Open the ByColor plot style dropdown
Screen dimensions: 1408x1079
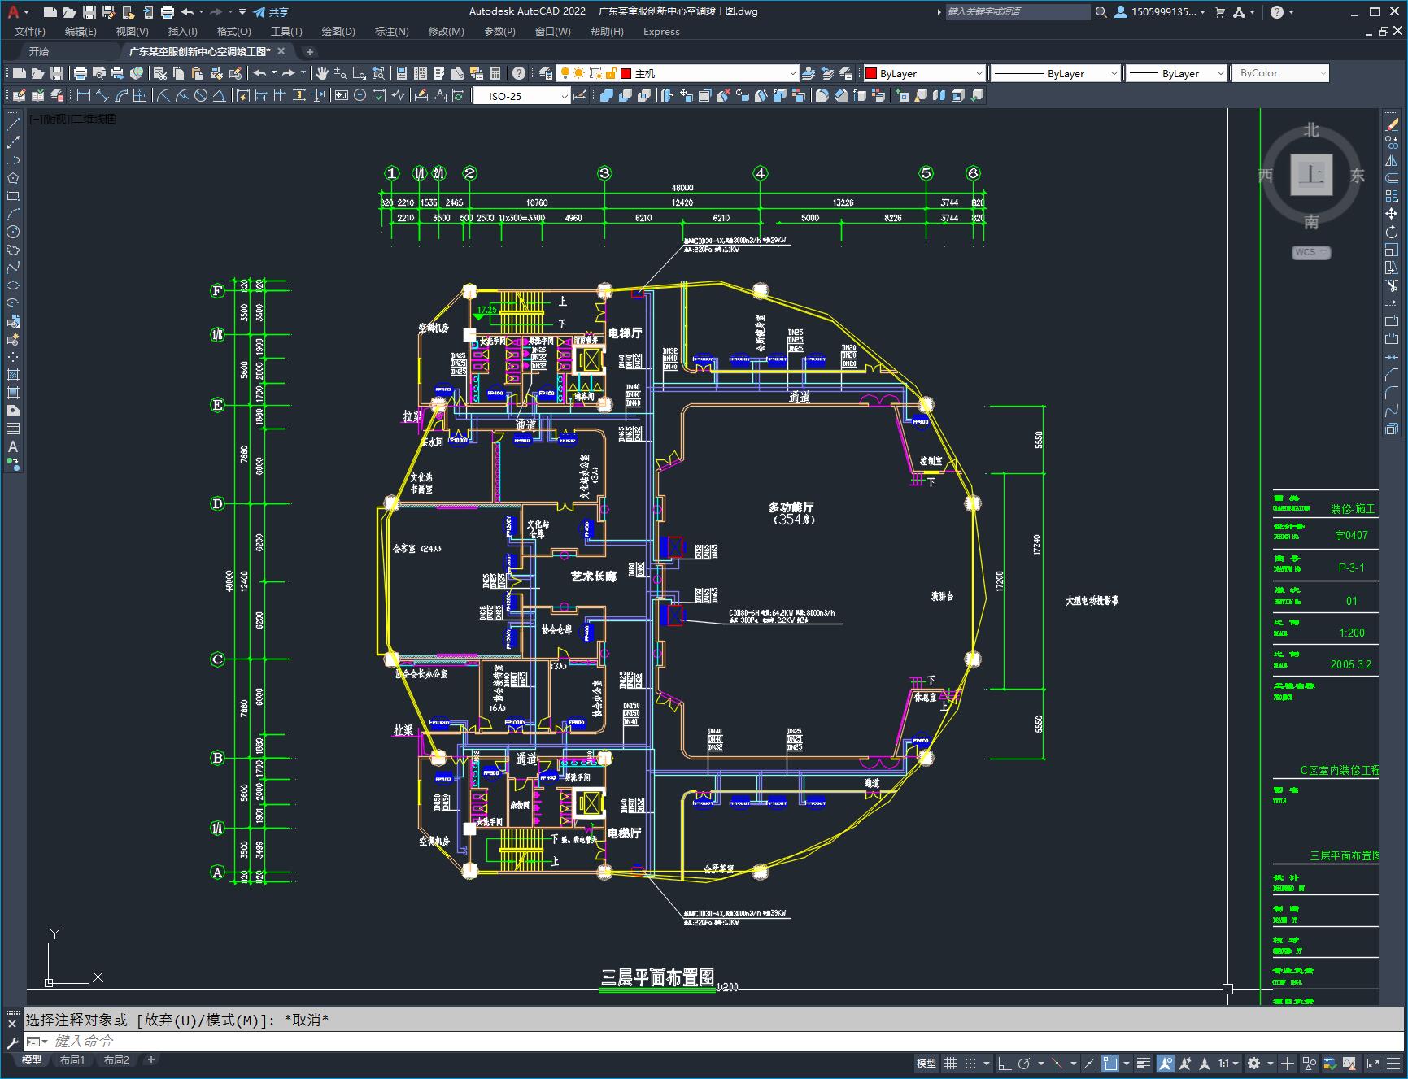click(x=1280, y=73)
